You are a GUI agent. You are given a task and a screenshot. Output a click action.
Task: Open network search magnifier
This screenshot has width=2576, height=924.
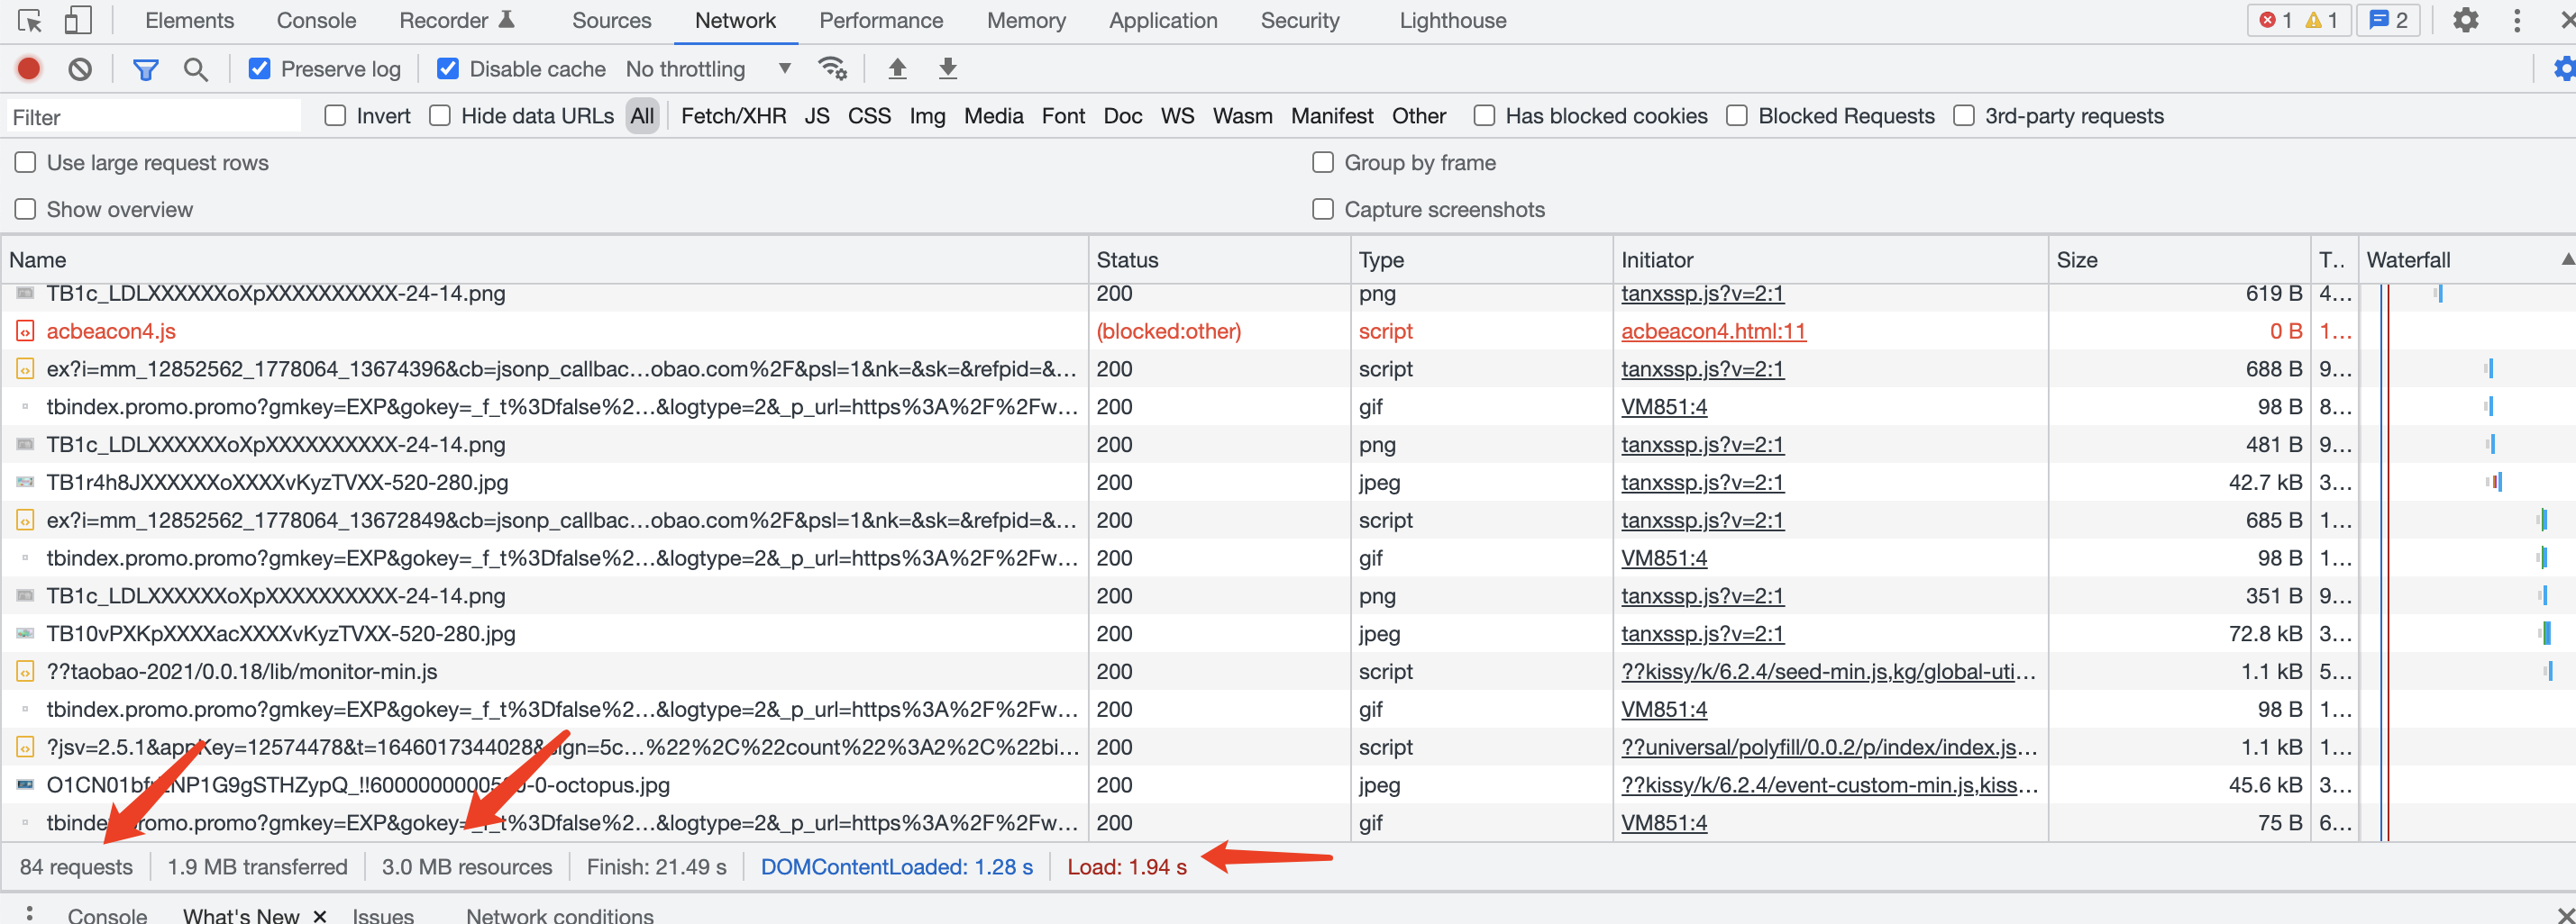tap(196, 69)
